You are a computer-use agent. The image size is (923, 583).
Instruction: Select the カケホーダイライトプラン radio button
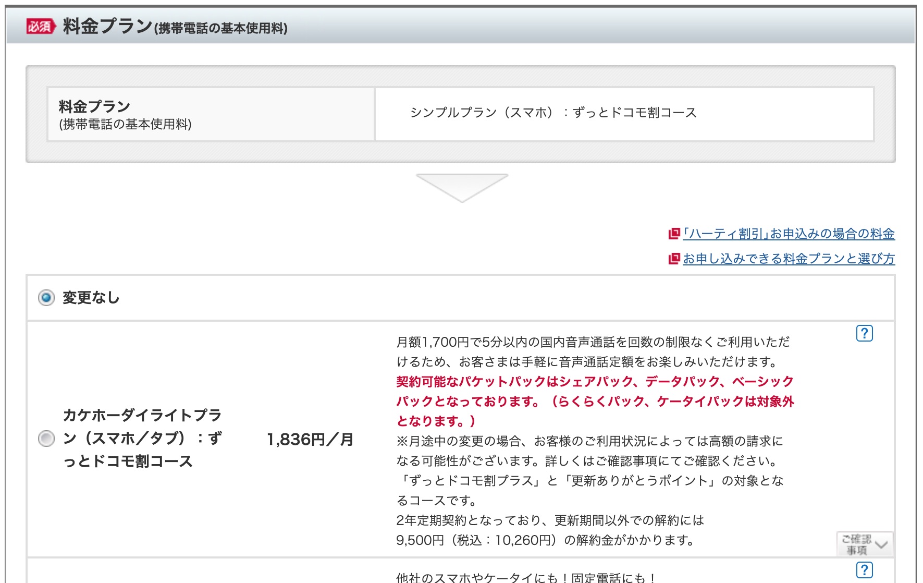coord(46,439)
